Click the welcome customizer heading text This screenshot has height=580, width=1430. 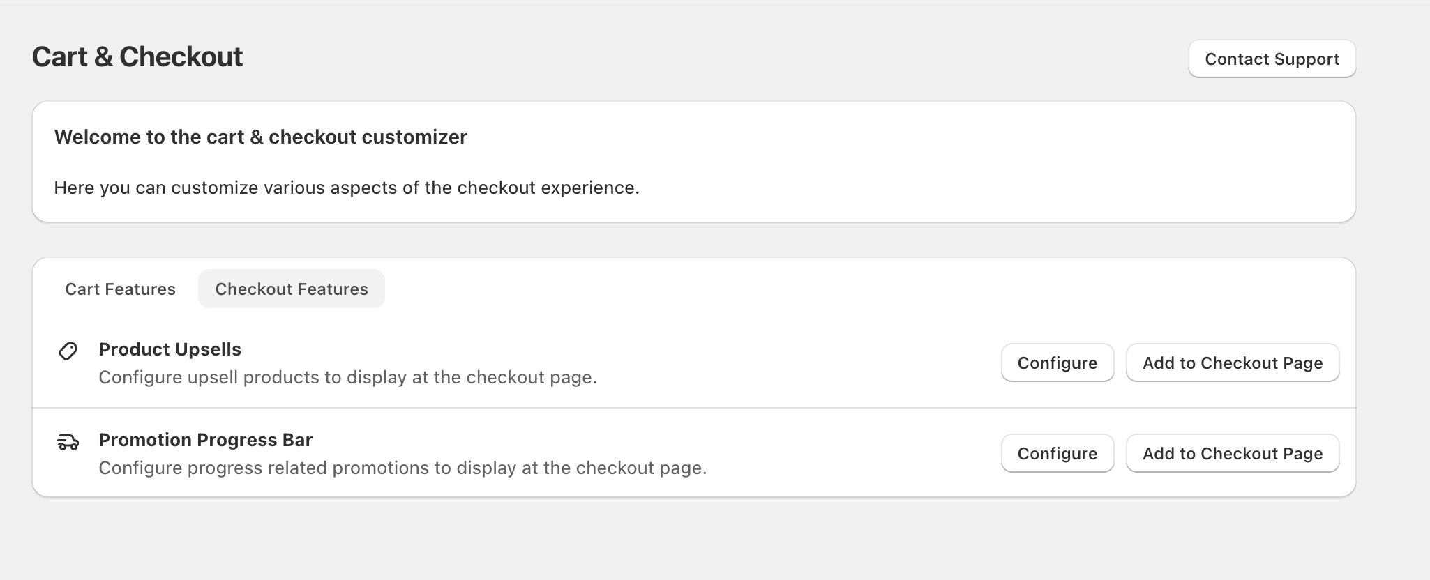tap(261, 137)
